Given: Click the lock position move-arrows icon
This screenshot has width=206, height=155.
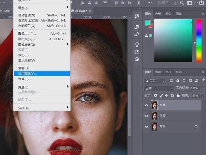Looking at the screenshot, I should coord(167,96).
